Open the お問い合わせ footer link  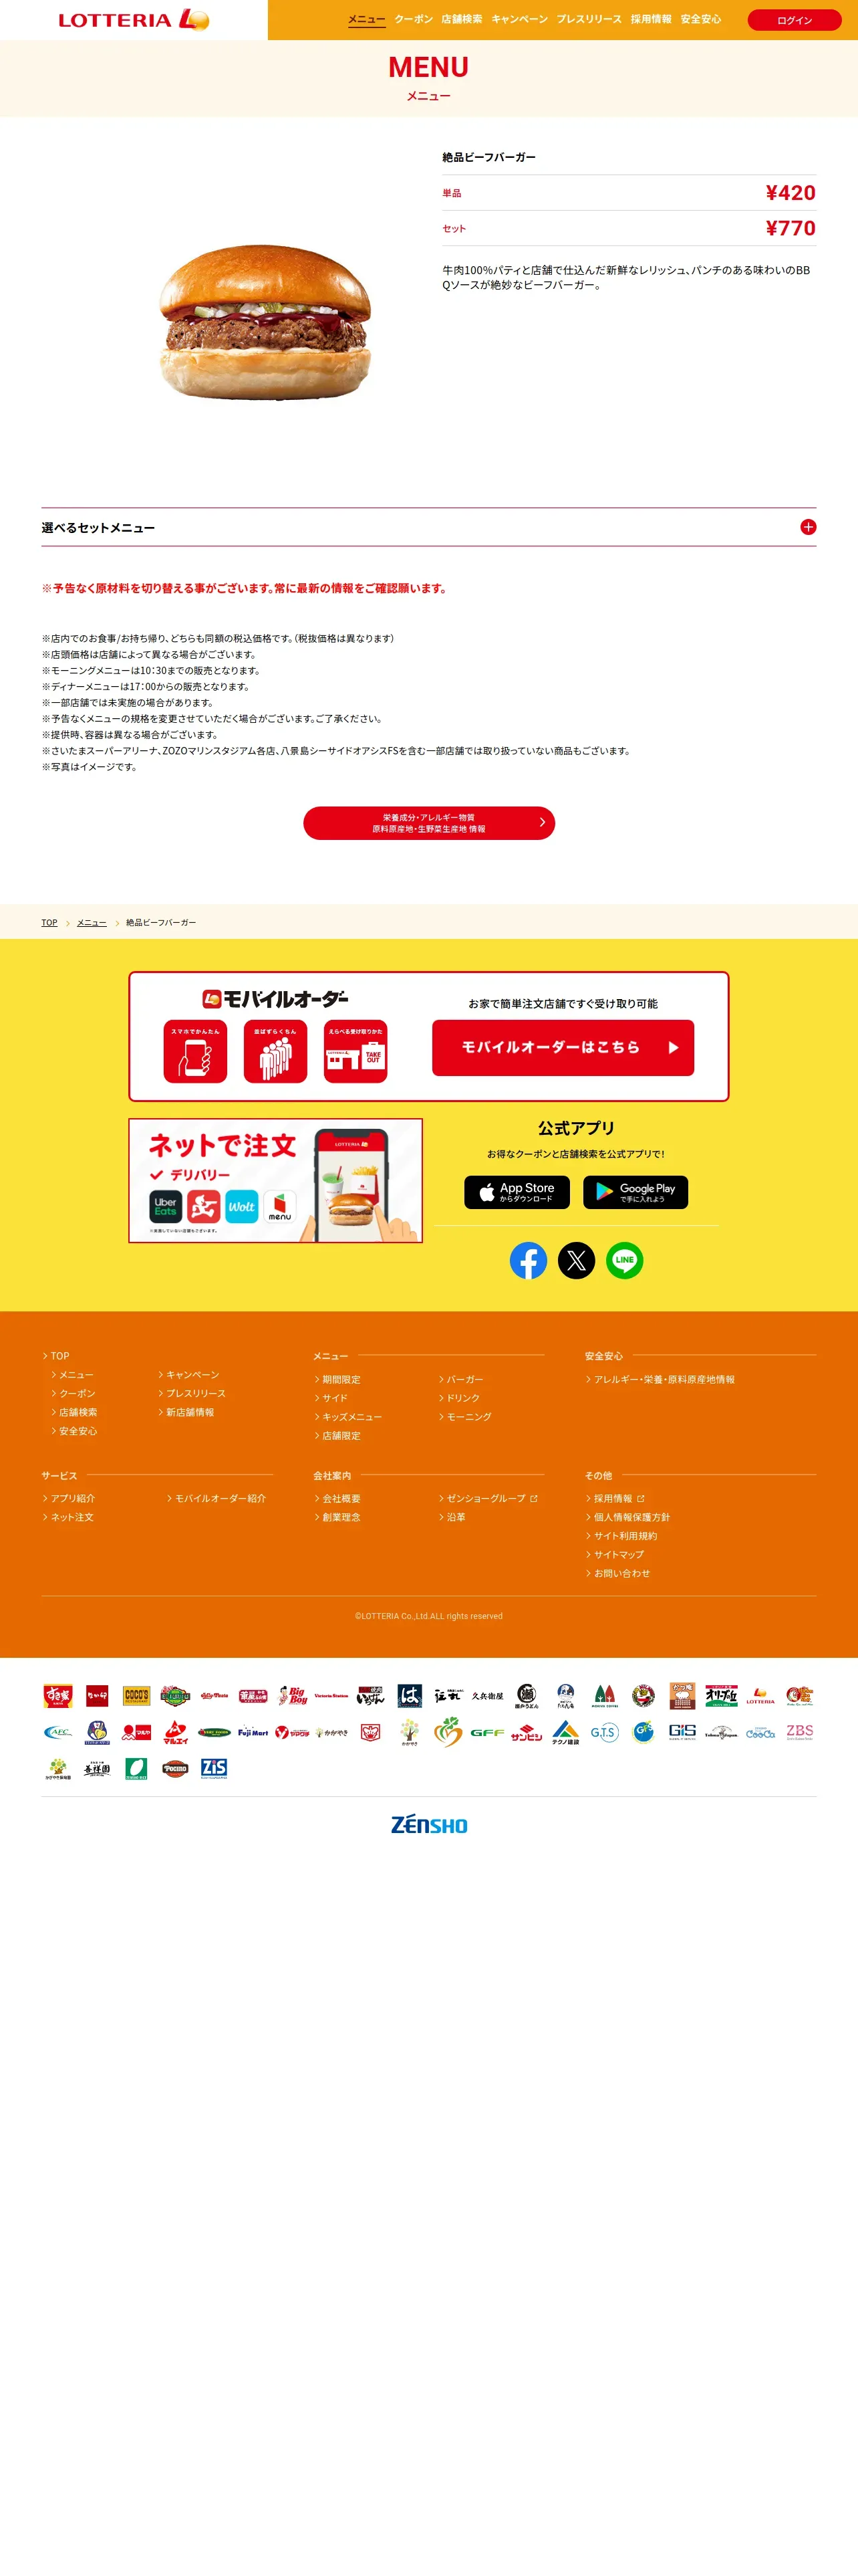621,1573
